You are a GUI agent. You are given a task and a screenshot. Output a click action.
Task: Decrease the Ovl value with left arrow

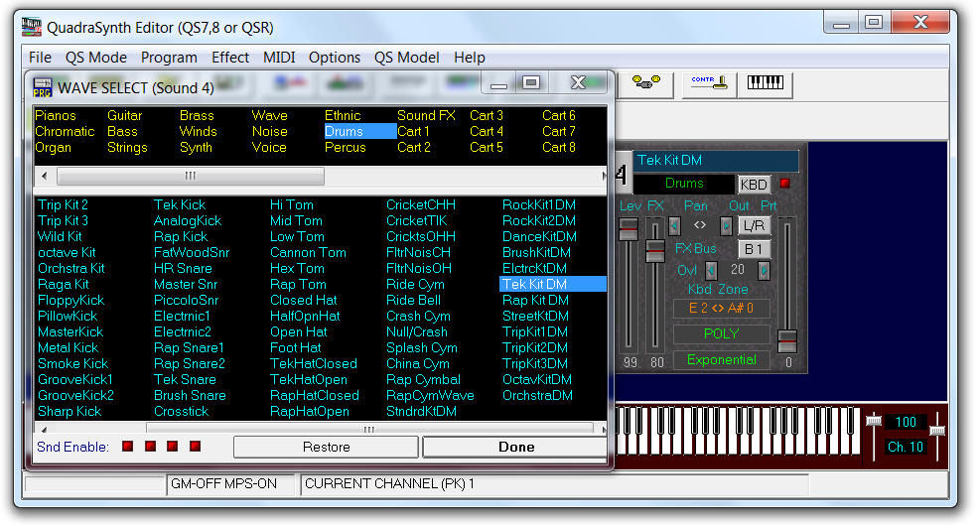(x=711, y=270)
